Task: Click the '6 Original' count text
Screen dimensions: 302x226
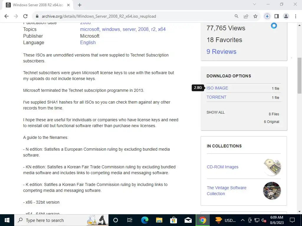Action: [x=271, y=122]
